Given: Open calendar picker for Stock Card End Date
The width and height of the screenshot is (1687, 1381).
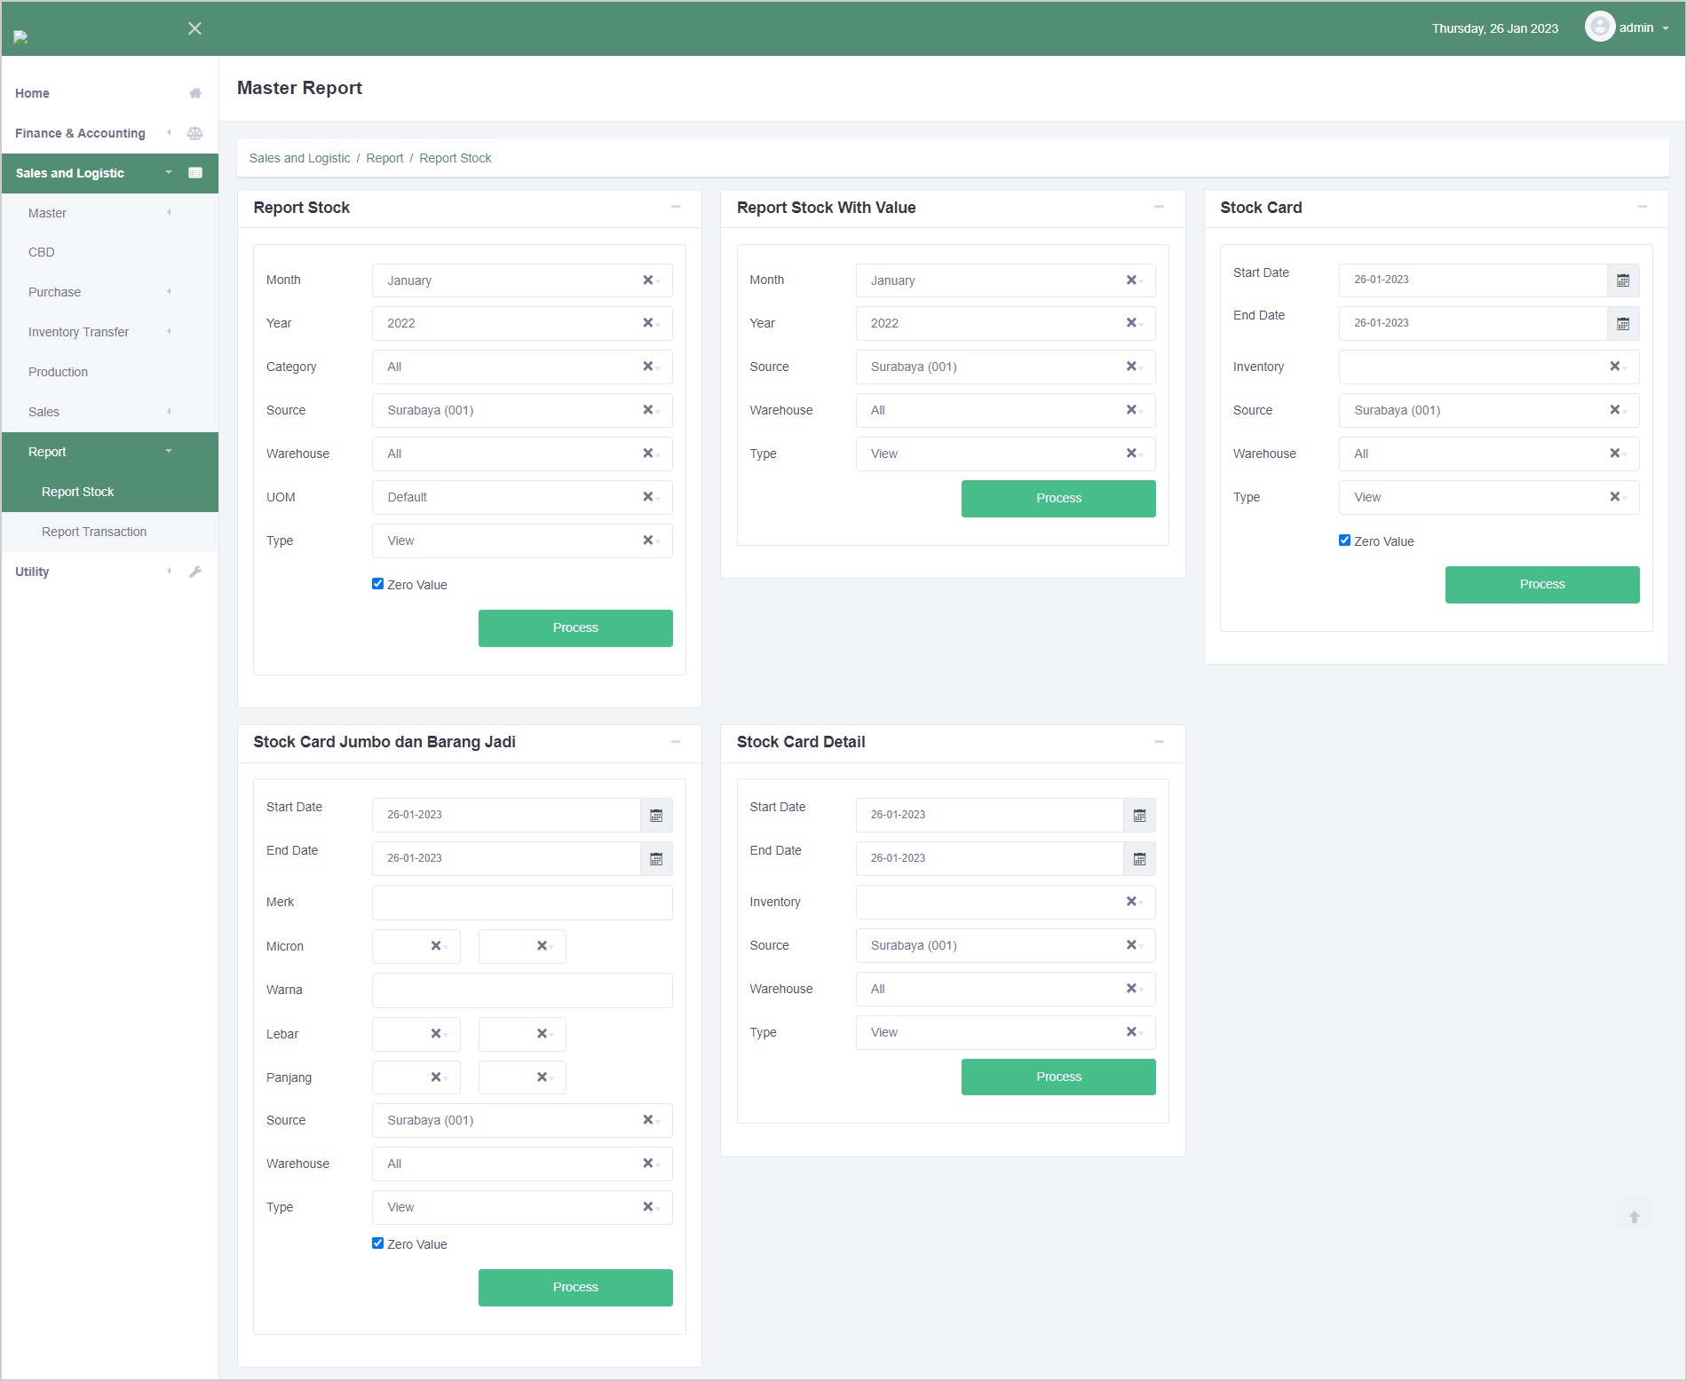Looking at the screenshot, I should (1622, 324).
